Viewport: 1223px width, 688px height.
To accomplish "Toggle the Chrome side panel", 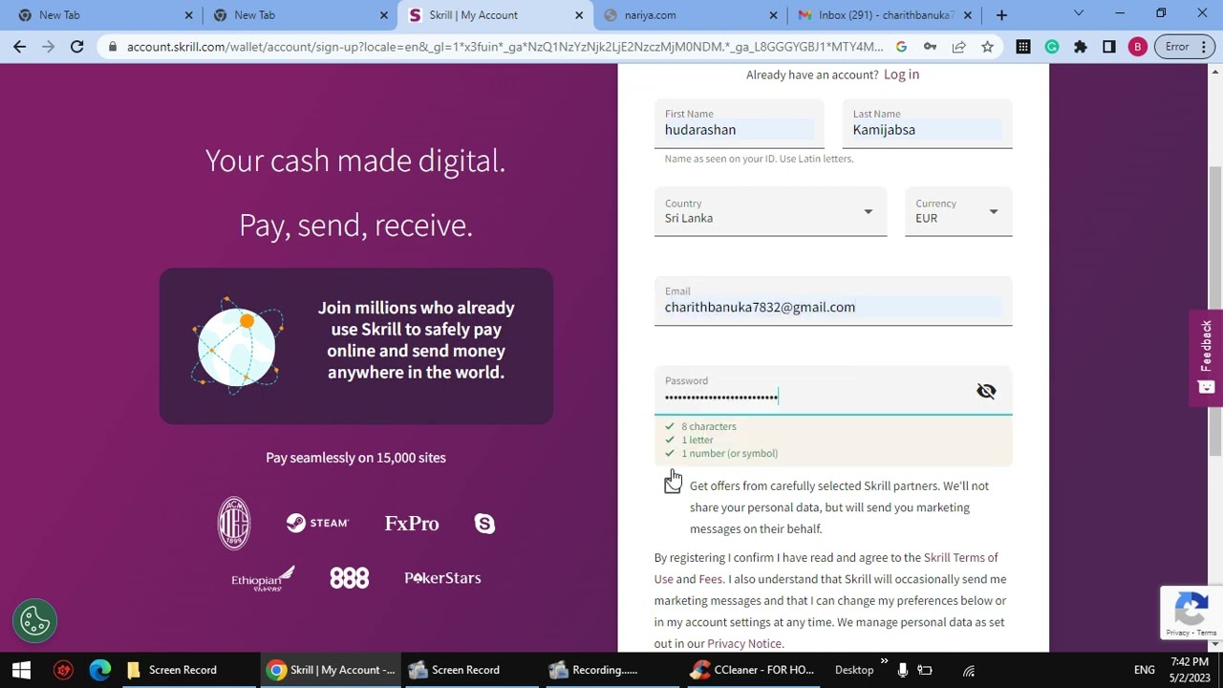I will click(x=1109, y=47).
